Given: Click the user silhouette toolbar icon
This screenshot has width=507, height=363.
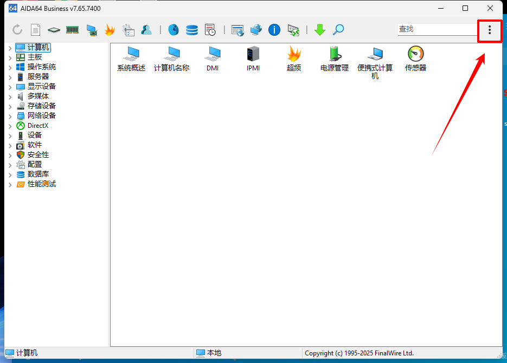Looking at the screenshot, I should (146, 30).
